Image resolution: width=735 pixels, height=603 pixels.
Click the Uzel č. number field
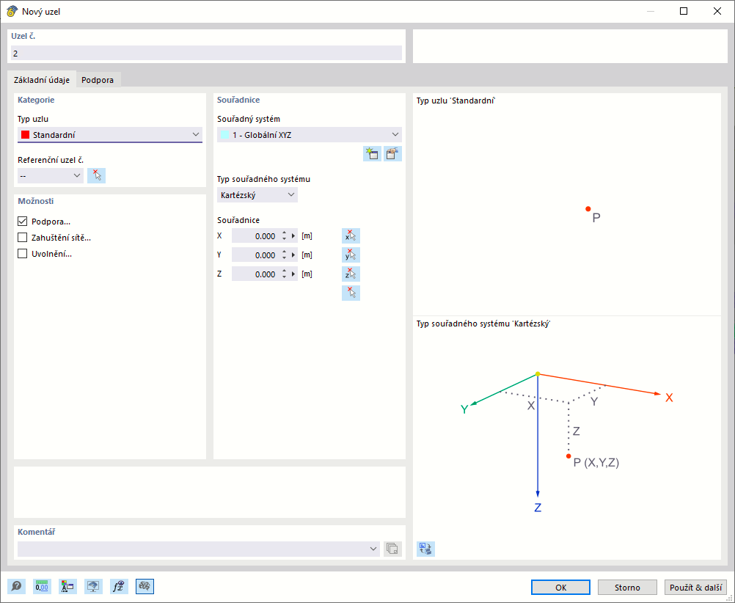coord(206,54)
